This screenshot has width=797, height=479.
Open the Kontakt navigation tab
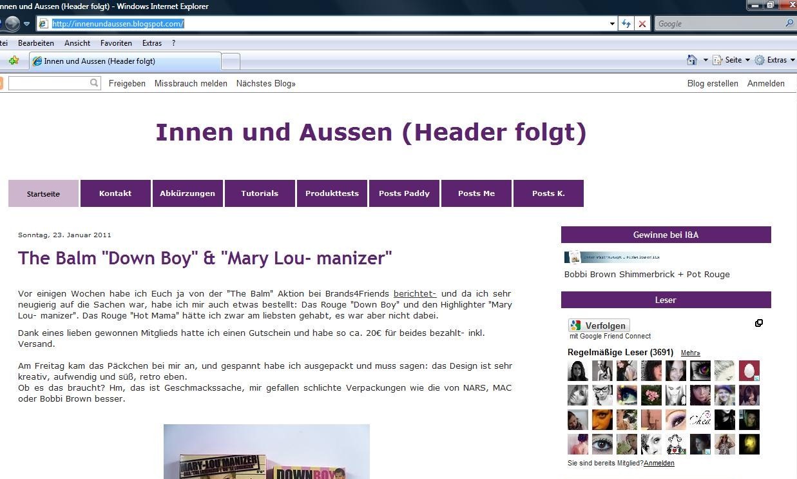pyautogui.click(x=115, y=193)
